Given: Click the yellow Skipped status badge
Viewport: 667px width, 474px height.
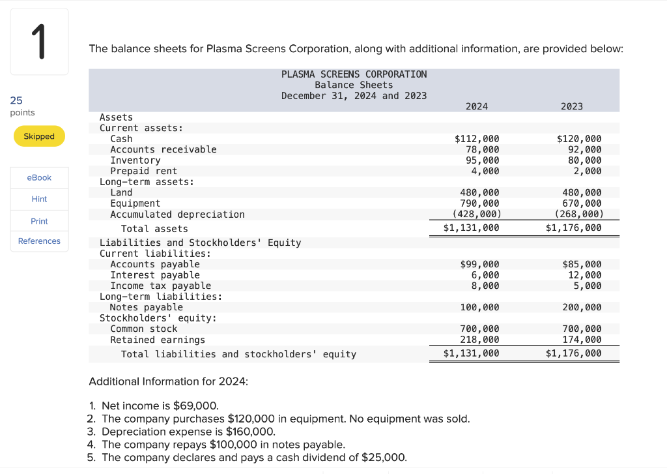Looking at the screenshot, I should (x=39, y=136).
